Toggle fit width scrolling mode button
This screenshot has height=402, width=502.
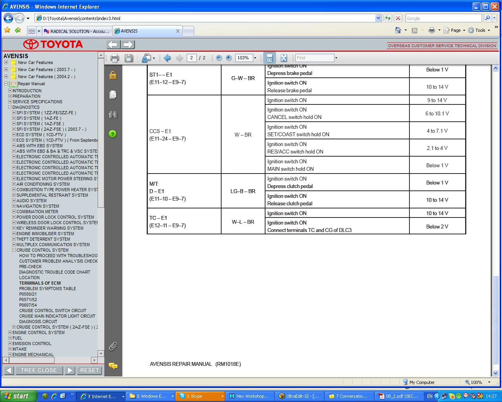pyautogui.click(x=269, y=58)
